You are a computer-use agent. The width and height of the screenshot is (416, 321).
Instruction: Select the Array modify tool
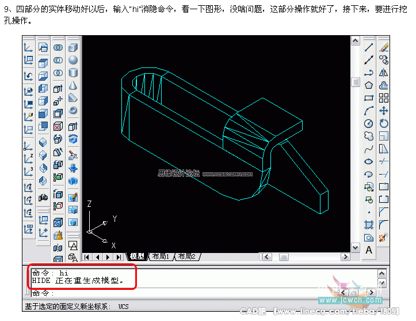(384, 98)
